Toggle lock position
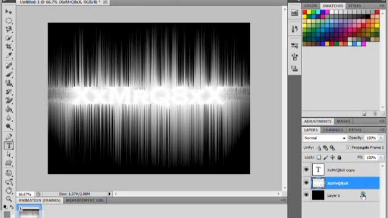The image size is (388, 218). [x=332, y=157]
